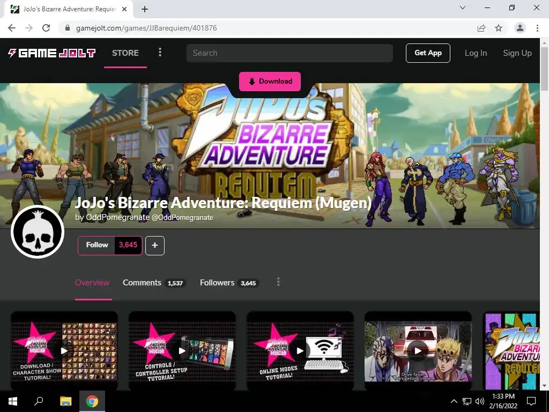Open the tab search chevron in title bar
Viewport: 549px width, 412px height.
[x=463, y=8]
